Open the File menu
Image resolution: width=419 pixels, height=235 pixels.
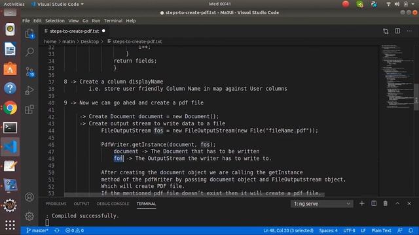point(26,21)
